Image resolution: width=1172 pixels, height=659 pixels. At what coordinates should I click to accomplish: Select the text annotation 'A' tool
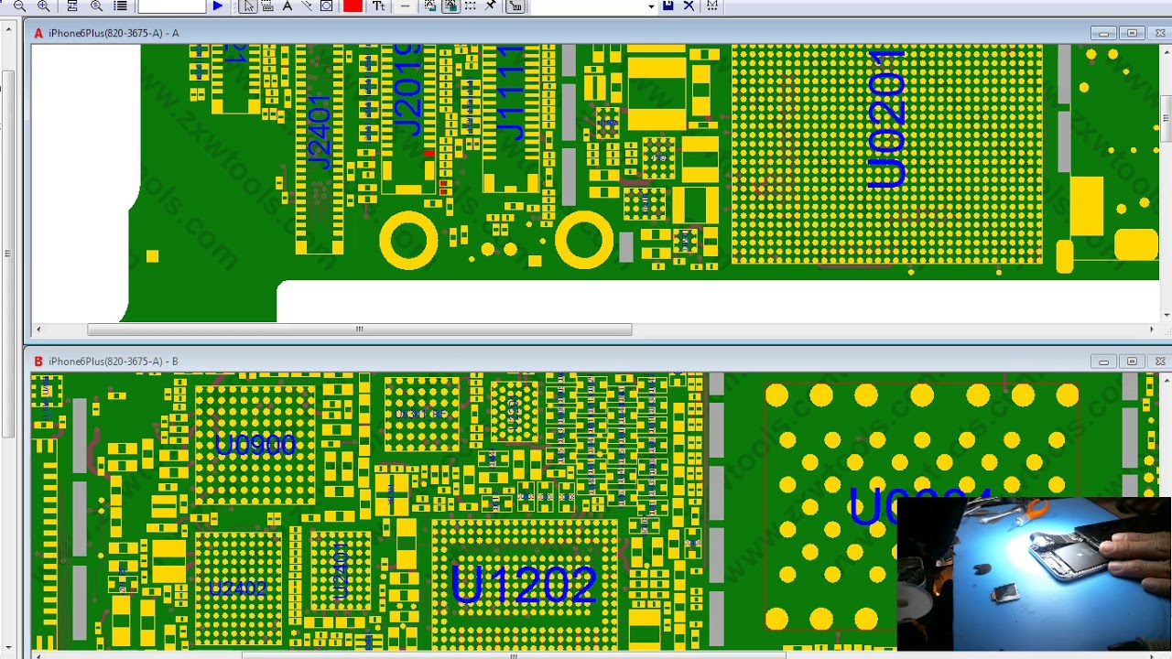pyautogui.click(x=287, y=5)
